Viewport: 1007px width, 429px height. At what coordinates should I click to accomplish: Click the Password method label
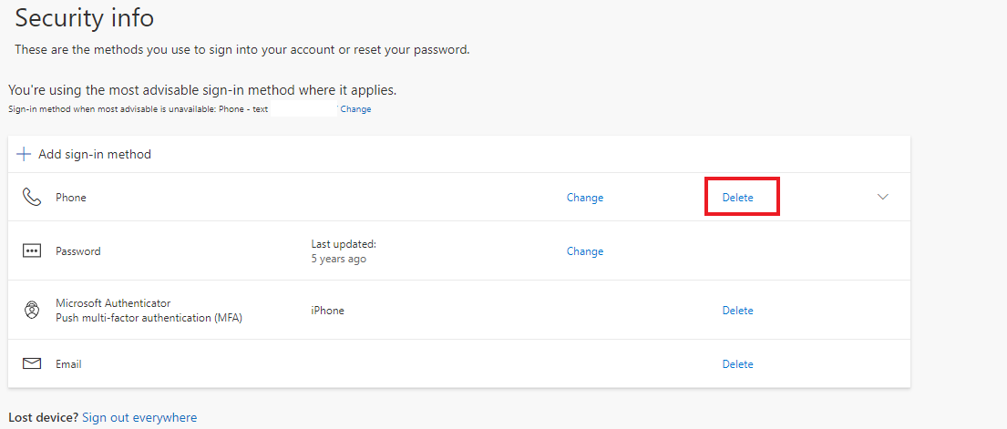point(78,251)
